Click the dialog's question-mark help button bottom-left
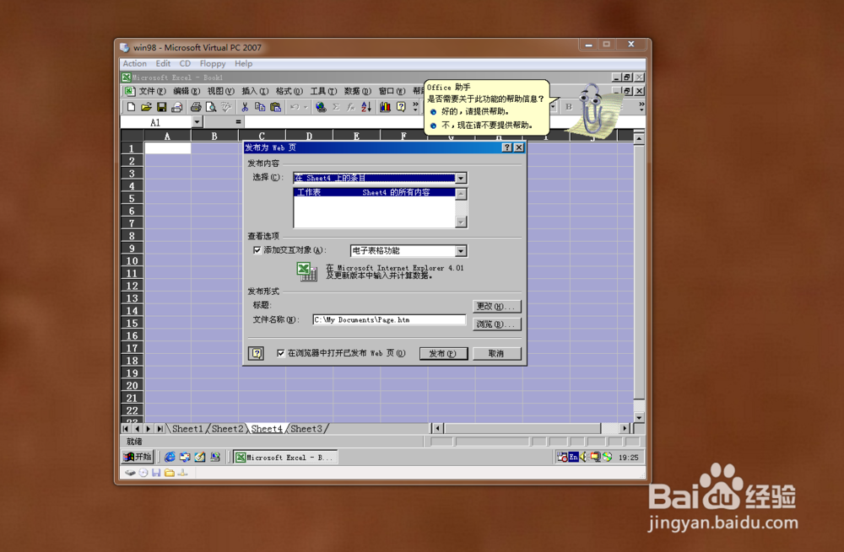 point(257,353)
